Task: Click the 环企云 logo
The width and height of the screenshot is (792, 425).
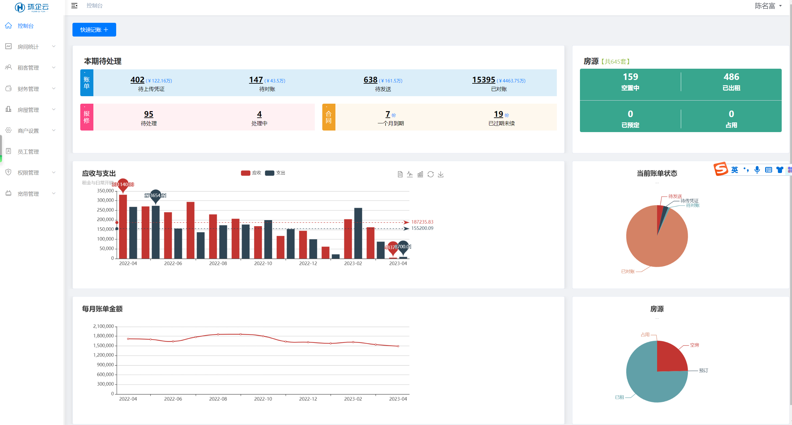Action: click(x=32, y=7)
